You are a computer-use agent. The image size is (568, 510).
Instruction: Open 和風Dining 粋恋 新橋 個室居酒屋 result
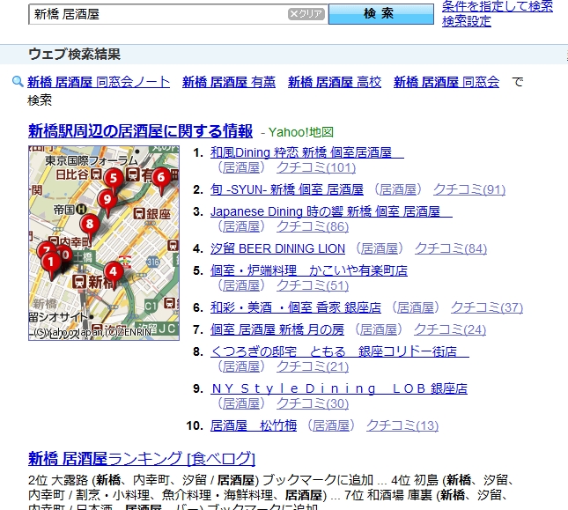307,152
